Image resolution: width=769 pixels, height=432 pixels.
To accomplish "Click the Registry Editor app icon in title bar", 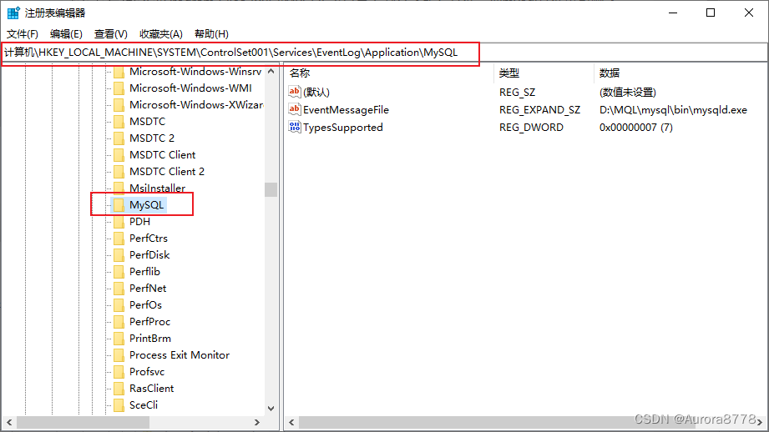I will pos(13,13).
